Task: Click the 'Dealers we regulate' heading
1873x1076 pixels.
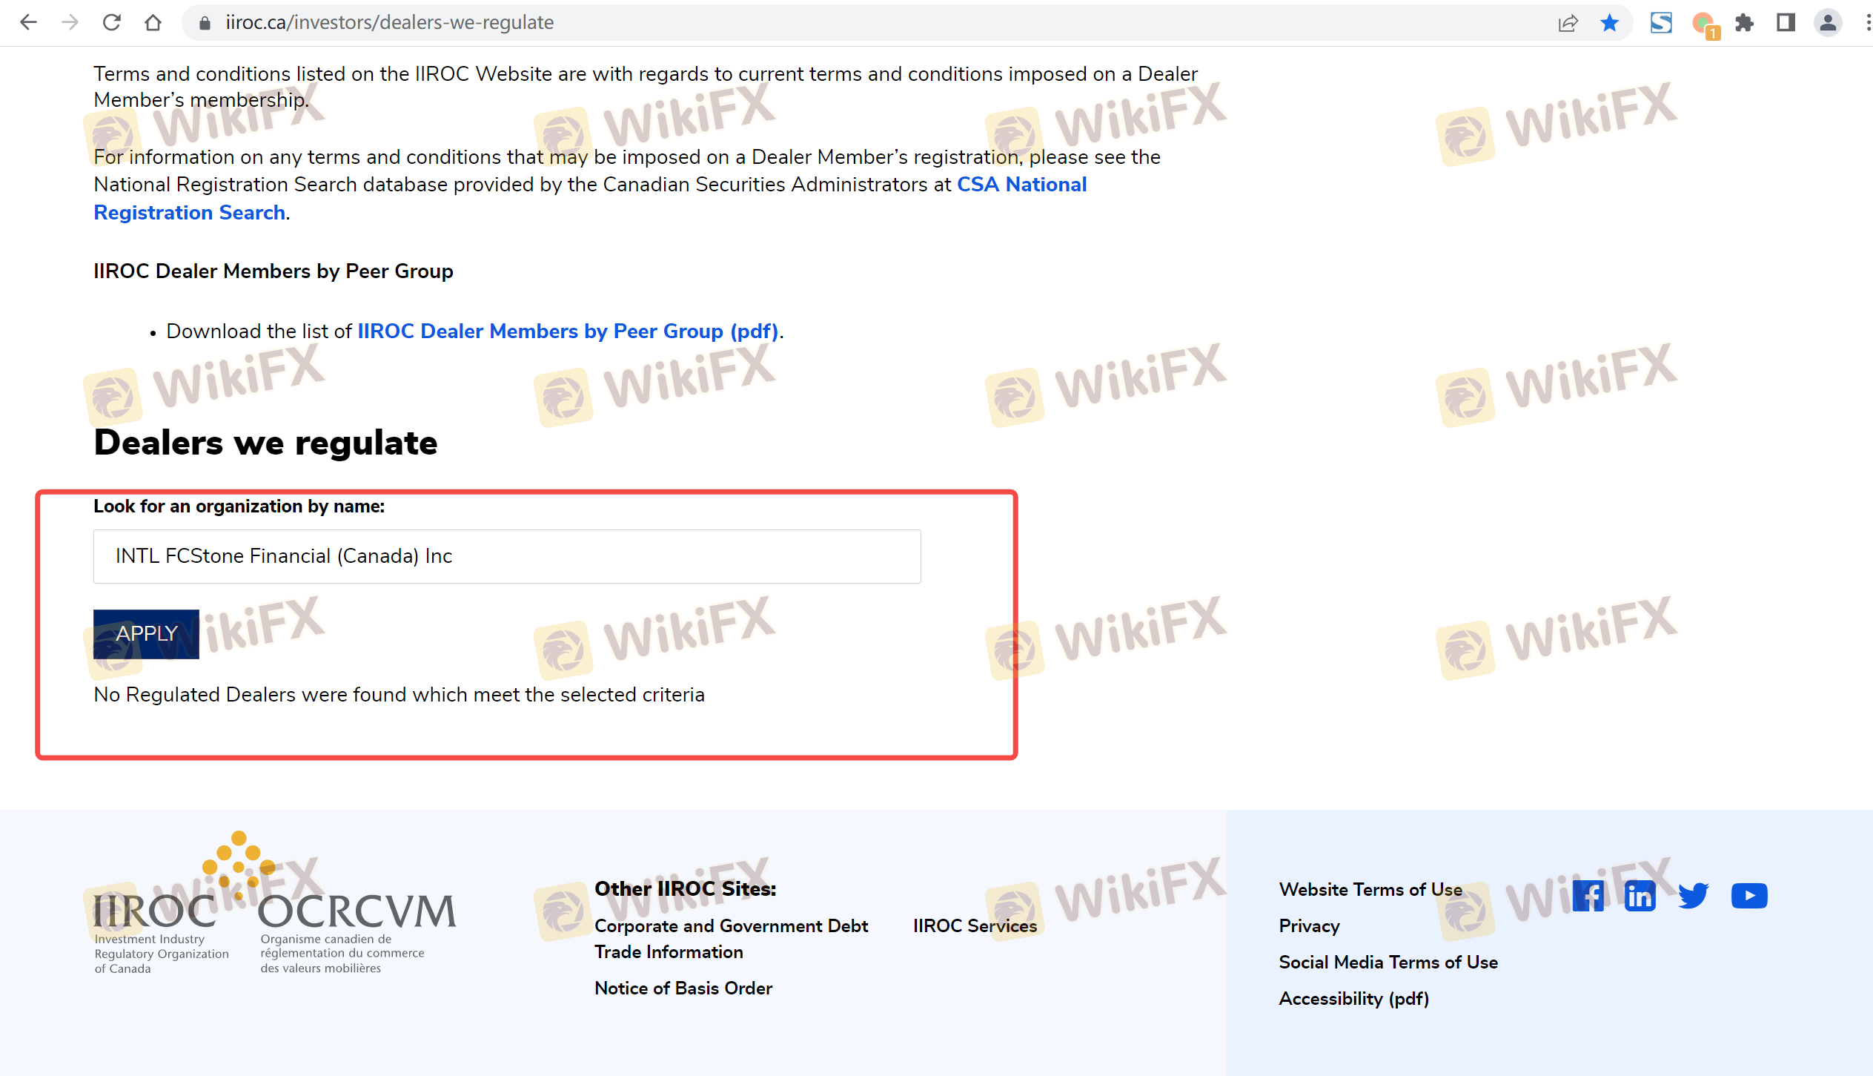Action: [x=265, y=443]
